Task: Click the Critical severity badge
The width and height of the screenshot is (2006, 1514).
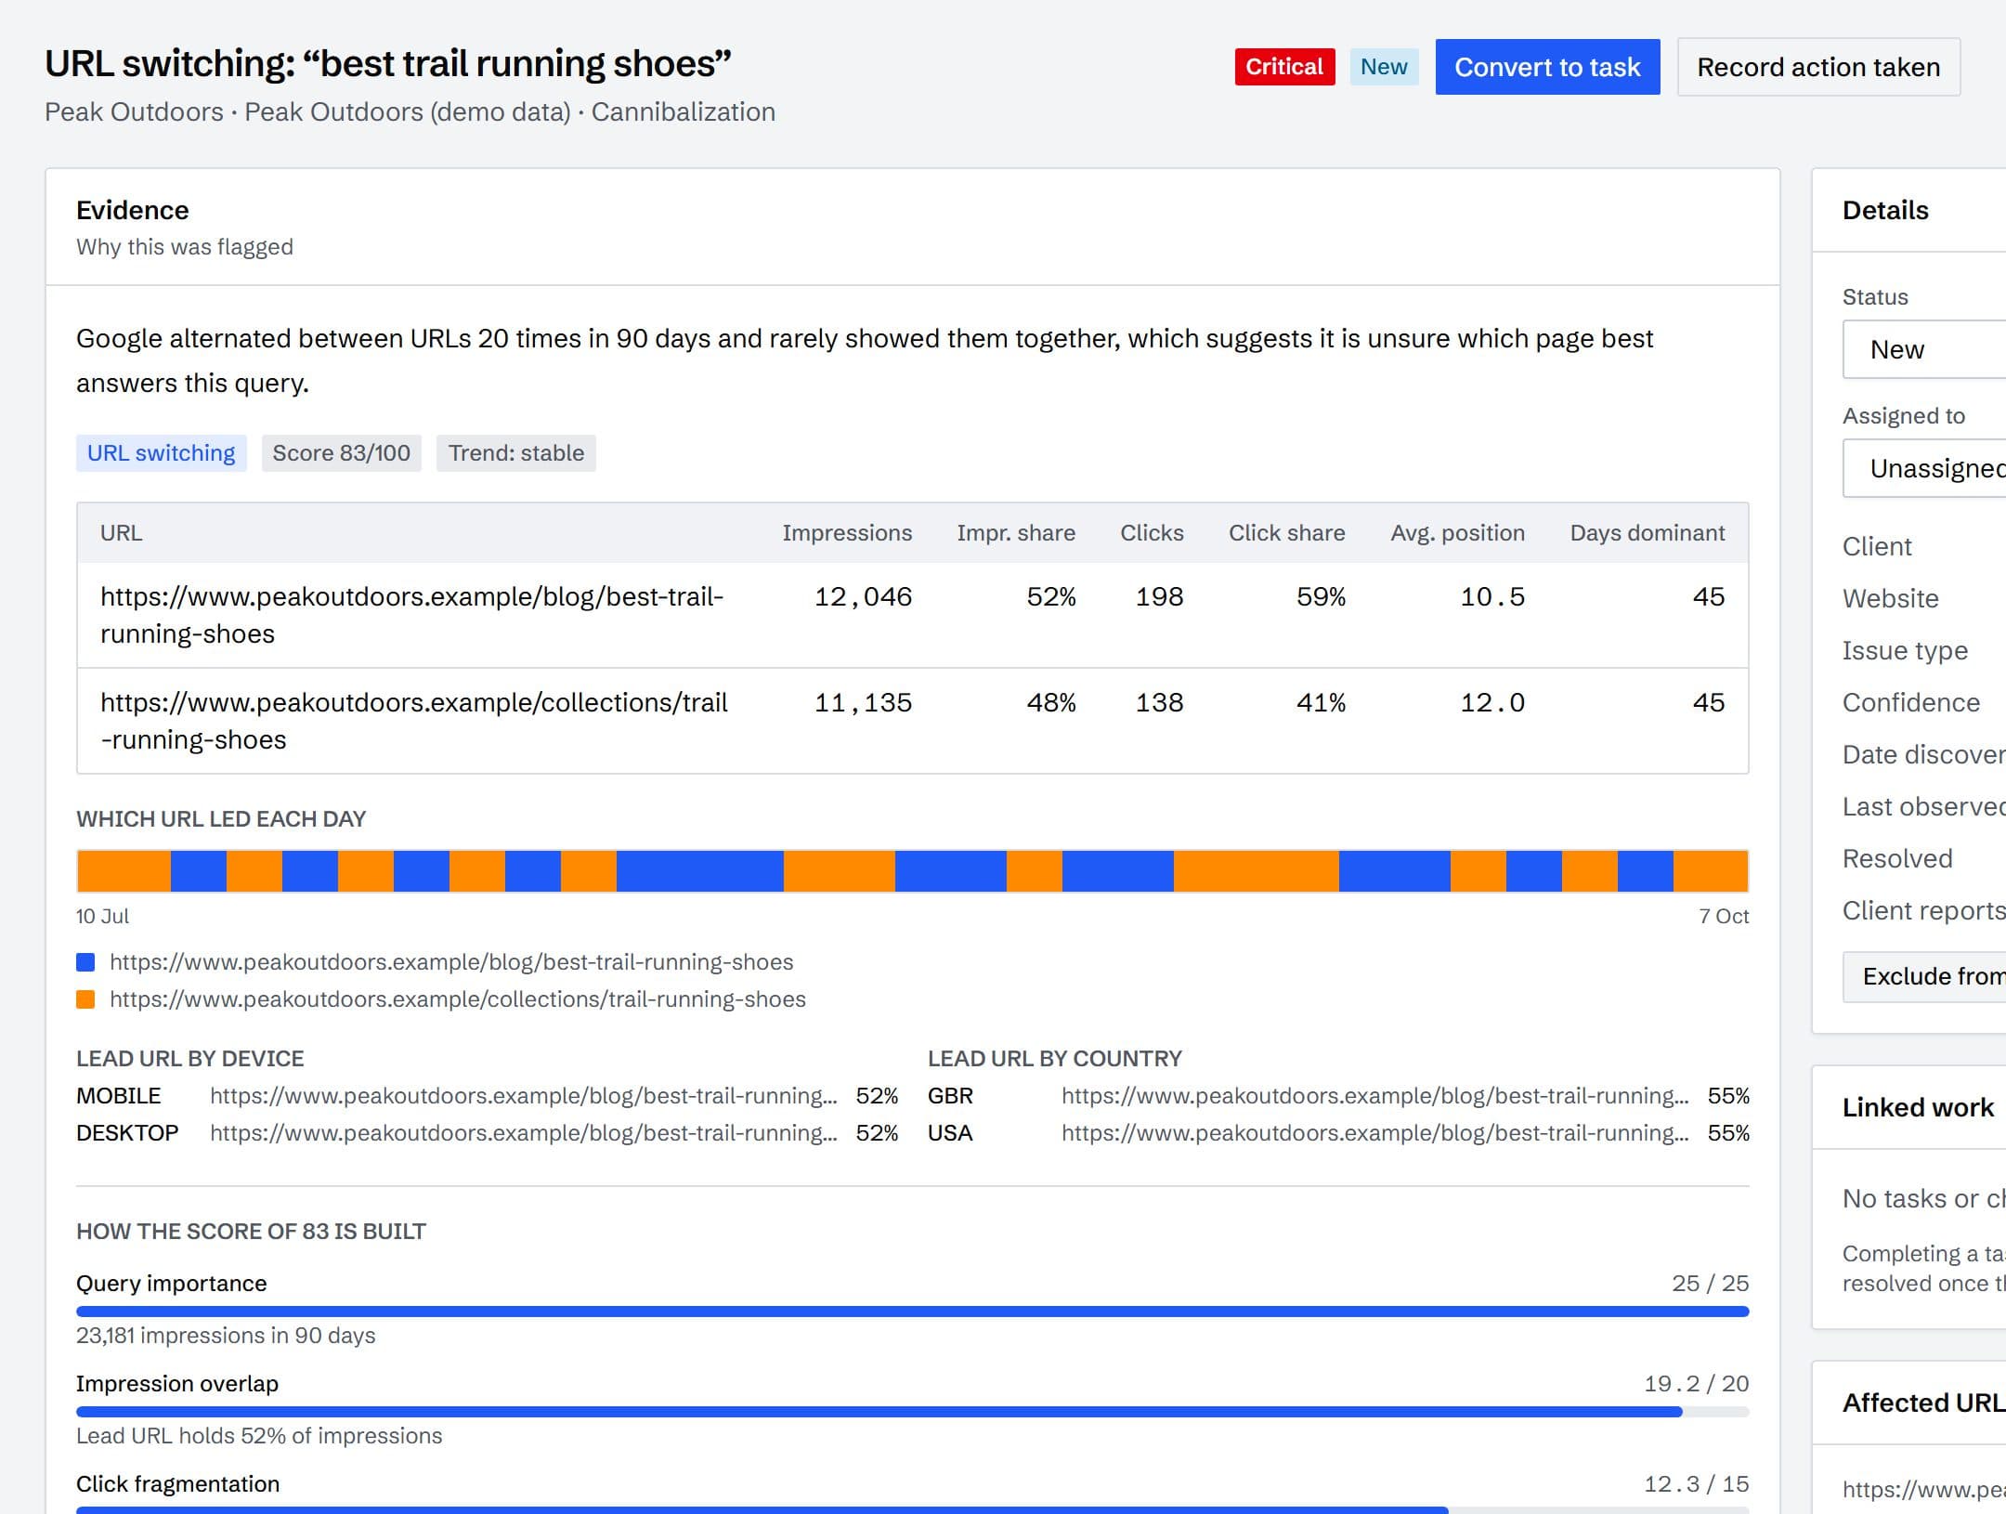Action: pyautogui.click(x=1284, y=67)
